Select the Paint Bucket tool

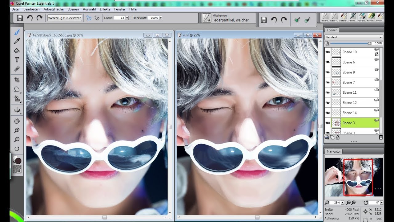pyautogui.click(x=17, y=51)
